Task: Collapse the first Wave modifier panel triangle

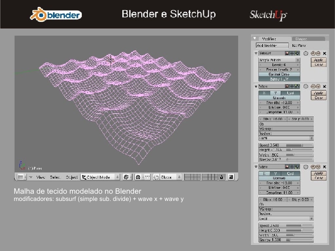Action: [256, 86]
